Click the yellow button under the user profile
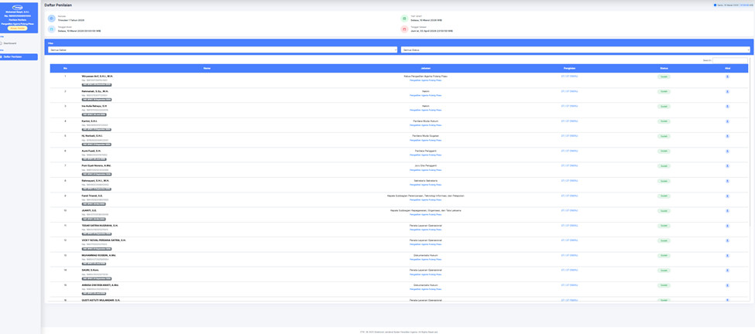This screenshot has width=755, height=334. click(x=18, y=29)
